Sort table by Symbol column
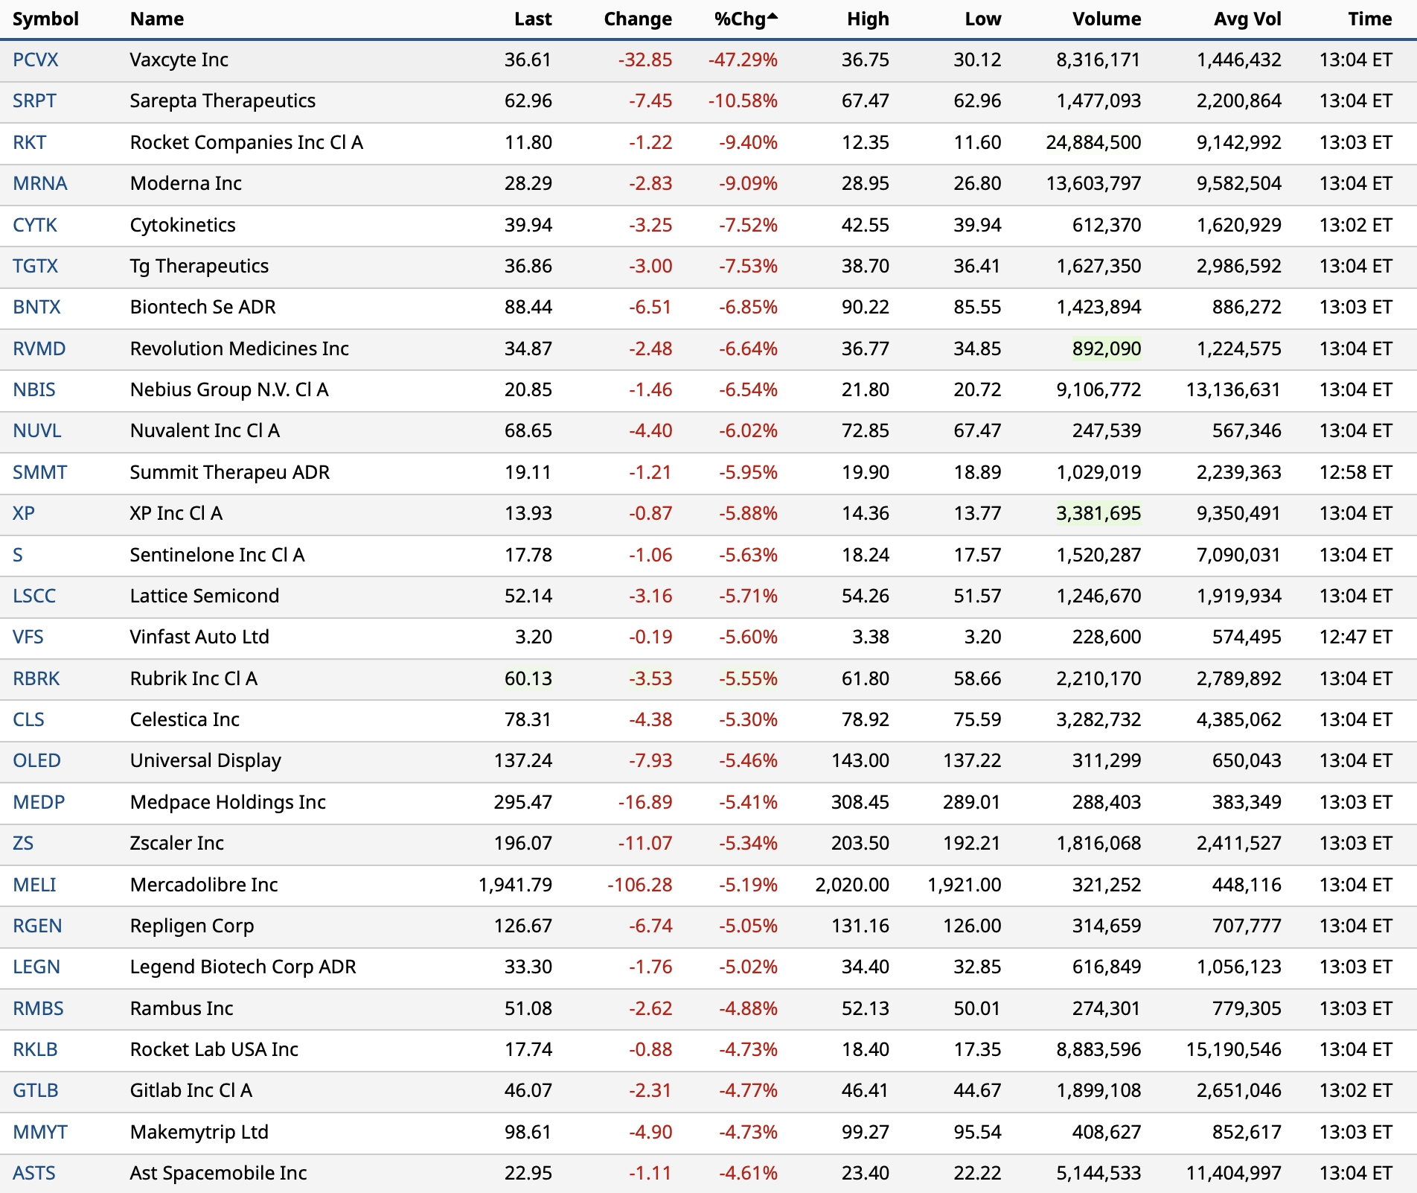1417x1193 pixels. coord(45,19)
